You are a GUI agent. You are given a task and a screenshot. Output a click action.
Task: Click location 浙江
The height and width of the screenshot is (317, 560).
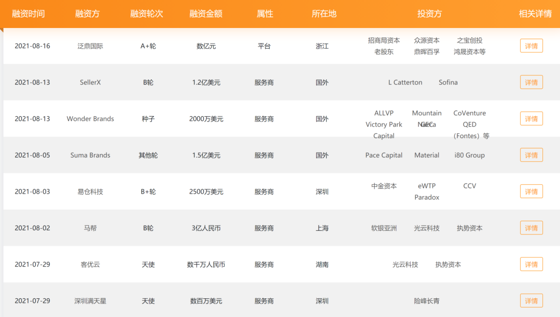click(322, 46)
